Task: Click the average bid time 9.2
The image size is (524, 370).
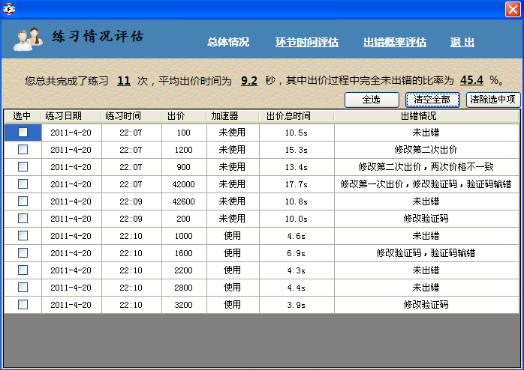Action: (x=249, y=81)
